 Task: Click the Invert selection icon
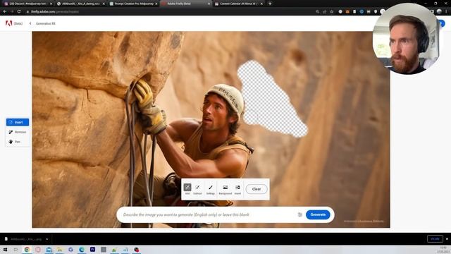[237, 189]
